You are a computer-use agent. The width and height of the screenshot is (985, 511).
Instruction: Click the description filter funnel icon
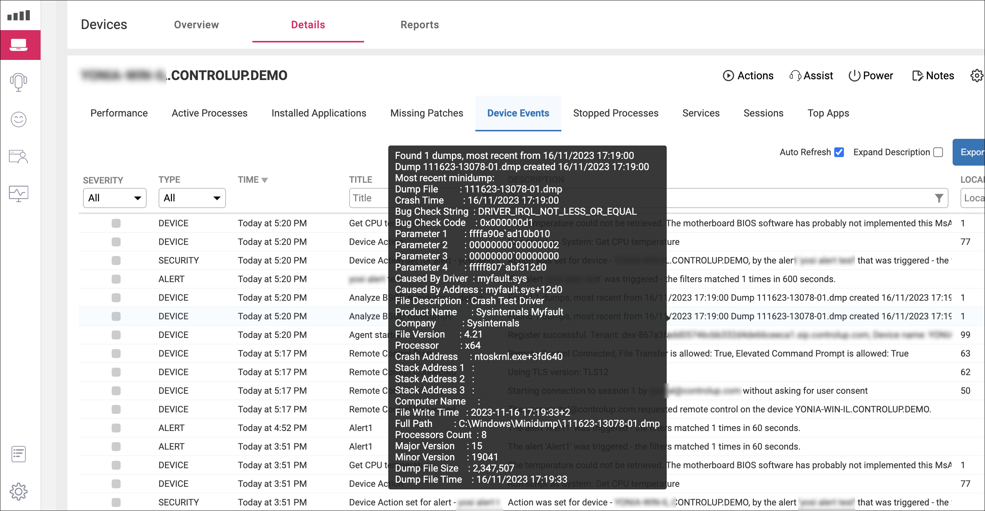[x=939, y=198]
